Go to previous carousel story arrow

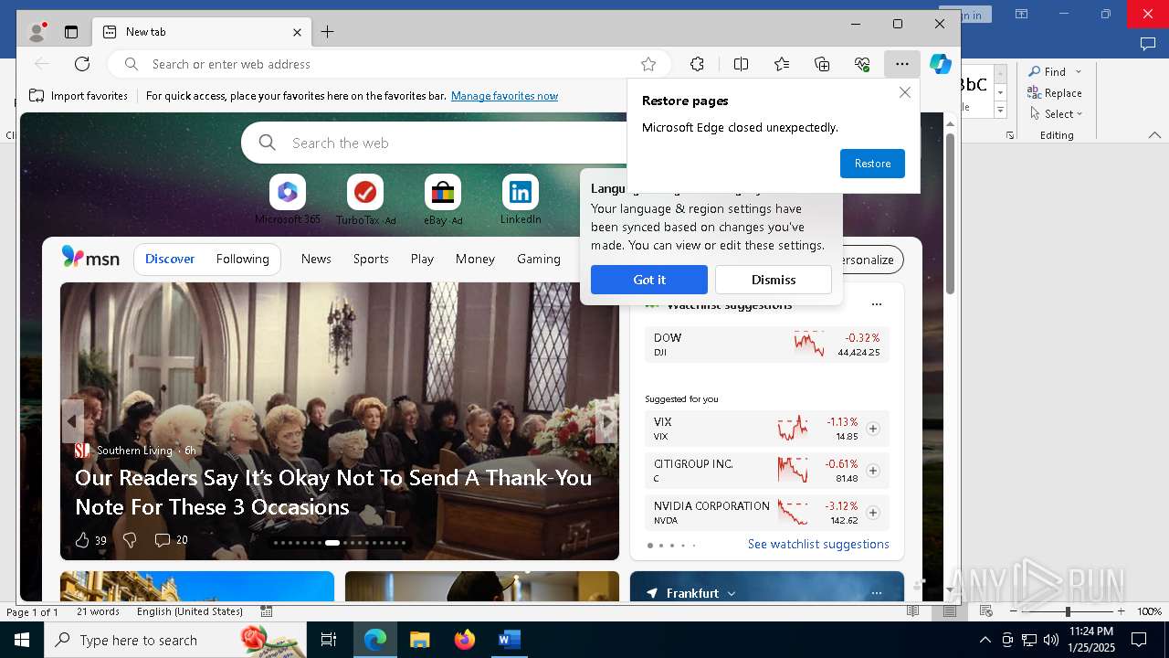[72, 421]
